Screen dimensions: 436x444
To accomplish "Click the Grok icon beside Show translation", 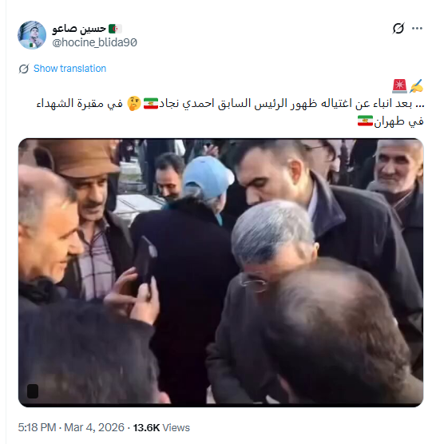I will [24, 69].
